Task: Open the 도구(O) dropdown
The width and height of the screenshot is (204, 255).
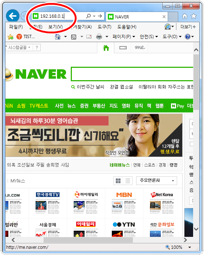Action: click(x=172, y=37)
